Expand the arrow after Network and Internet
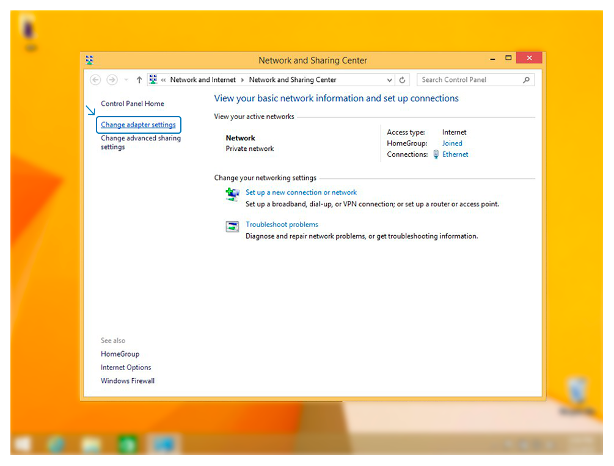614x466 pixels. [243, 80]
